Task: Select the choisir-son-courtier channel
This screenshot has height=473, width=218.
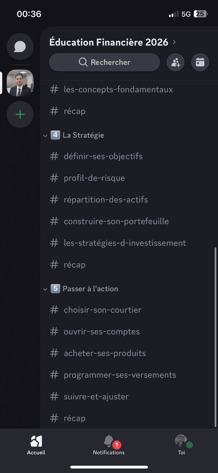Action: tap(102, 310)
